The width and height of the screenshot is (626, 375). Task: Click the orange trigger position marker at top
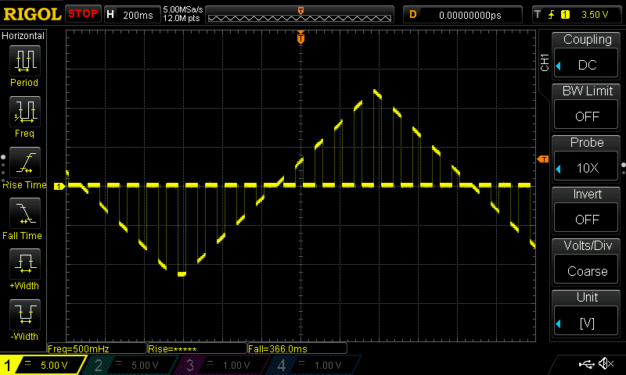(x=300, y=38)
